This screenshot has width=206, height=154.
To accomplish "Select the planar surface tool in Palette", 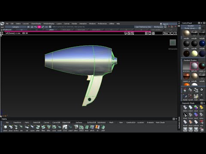I will pos(11,127).
